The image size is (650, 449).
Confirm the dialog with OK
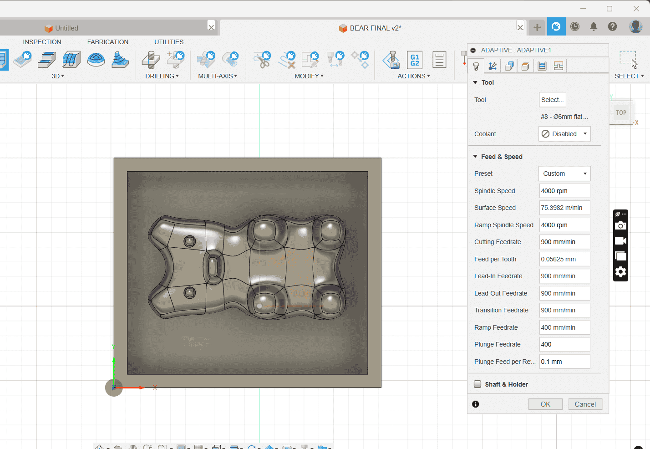coord(545,404)
